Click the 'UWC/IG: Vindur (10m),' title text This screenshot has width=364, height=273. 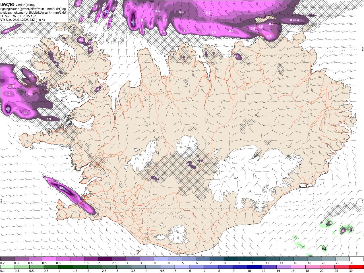17,5
